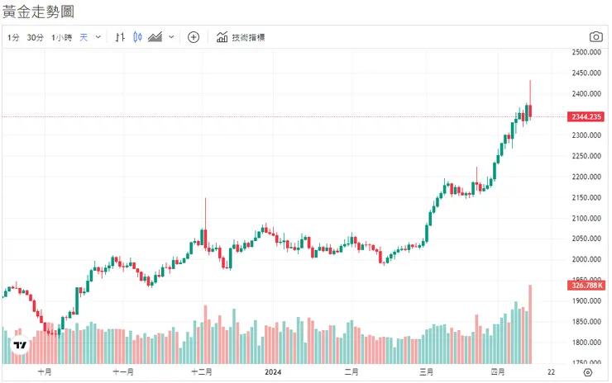Switch to 1分 timeframe
This screenshot has height=383, width=612.
[14, 37]
